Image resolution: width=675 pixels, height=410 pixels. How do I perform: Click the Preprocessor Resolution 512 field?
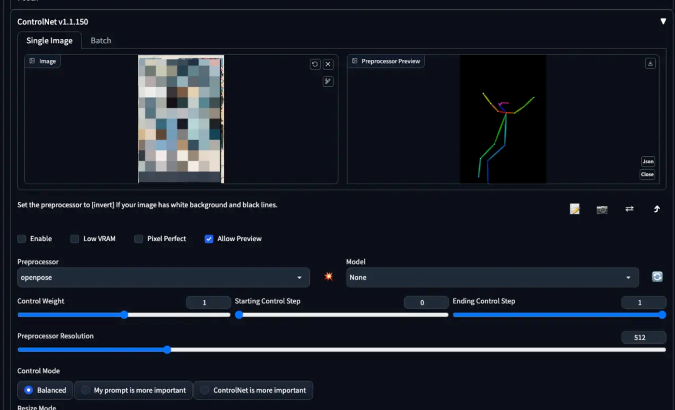[643, 337]
